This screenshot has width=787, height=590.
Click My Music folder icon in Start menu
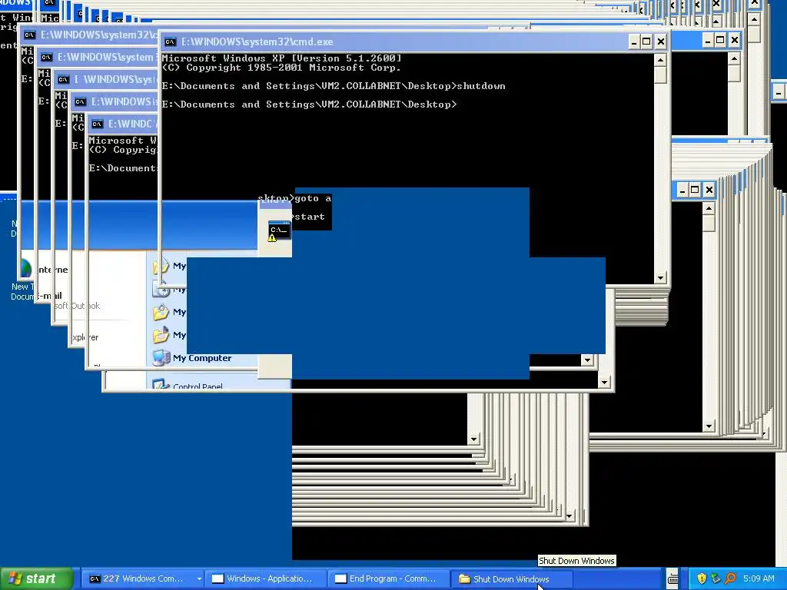tap(161, 335)
